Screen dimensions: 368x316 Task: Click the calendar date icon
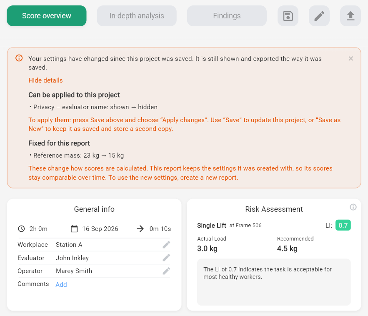(x=74, y=229)
